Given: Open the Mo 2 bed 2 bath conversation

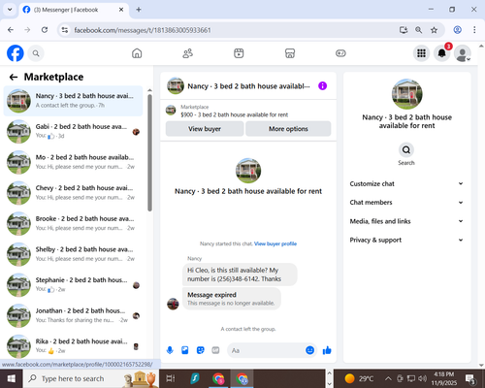Looking at the screenshot, I should tap(73, 162).
